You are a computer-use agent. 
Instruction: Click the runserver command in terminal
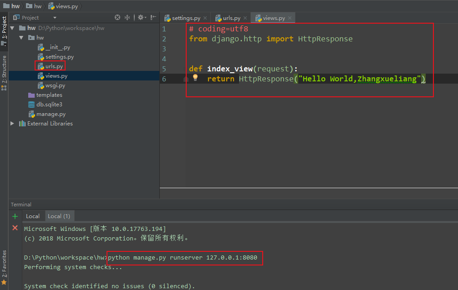pos(183,258)
